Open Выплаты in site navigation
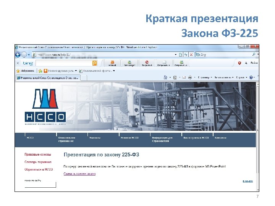275x206 pixels. coord(95,138)
